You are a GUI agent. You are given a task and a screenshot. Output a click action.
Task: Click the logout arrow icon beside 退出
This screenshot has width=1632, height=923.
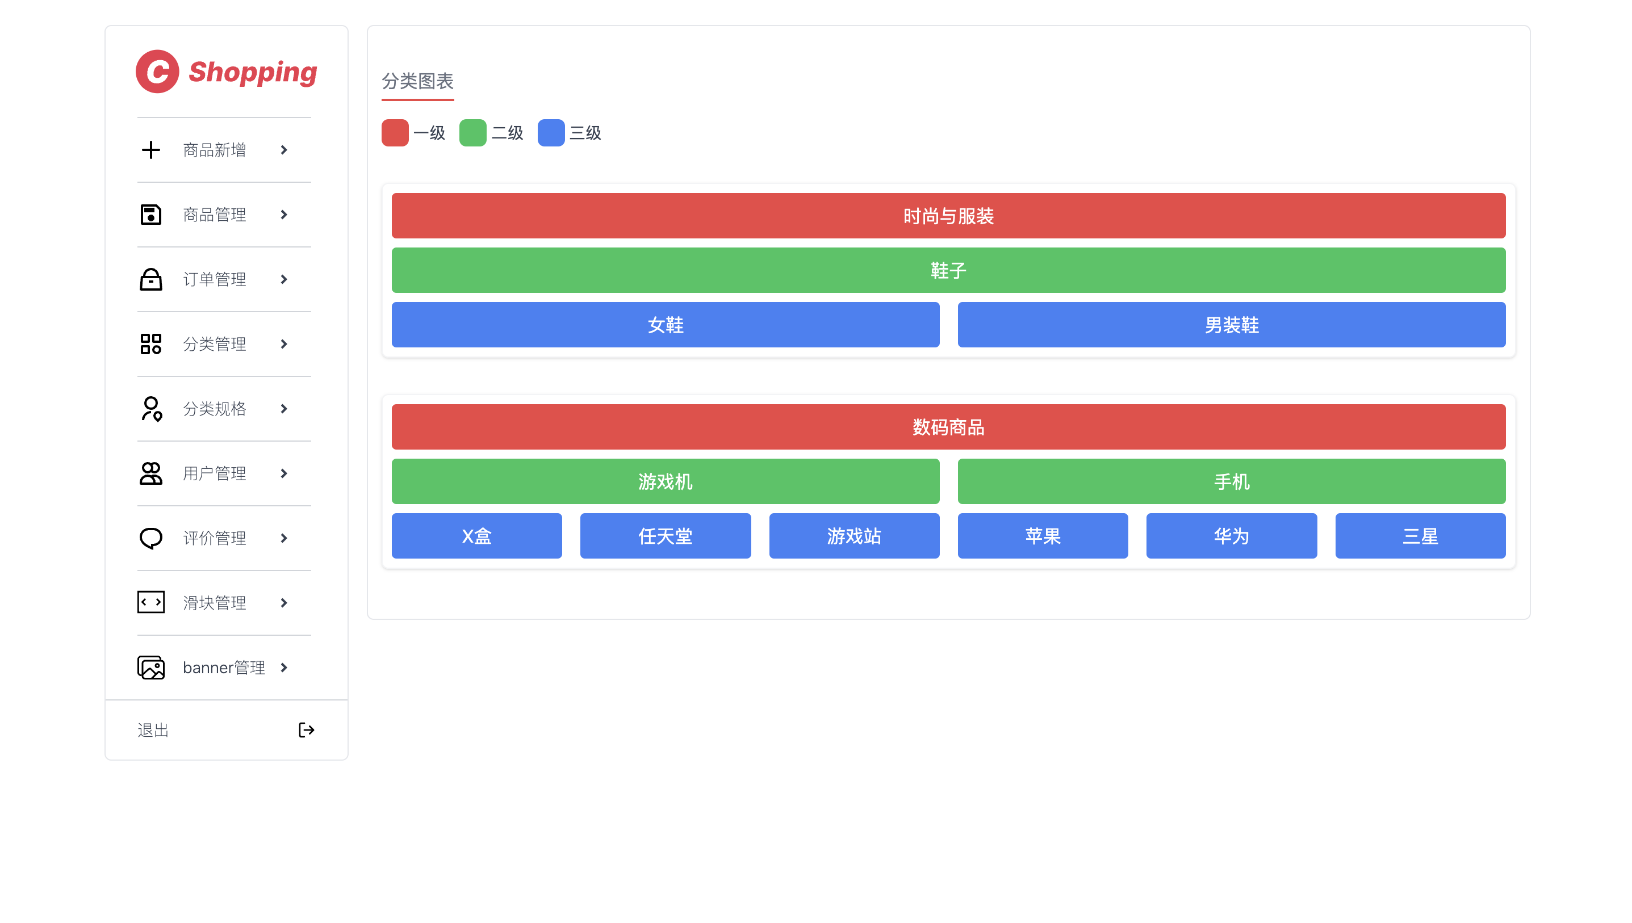pos(307,731)
